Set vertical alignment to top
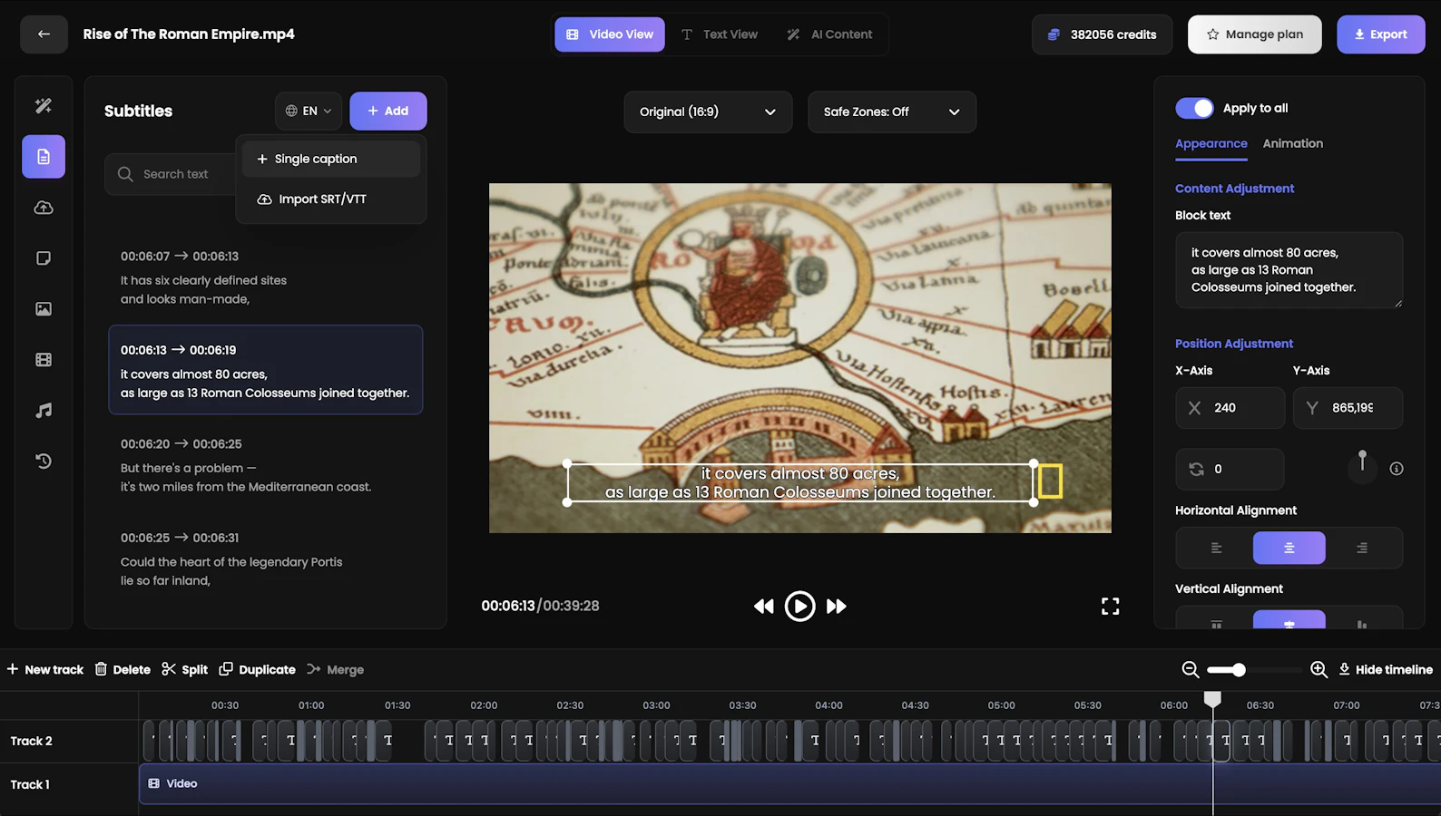This screenshot has height=816, width=1441. [x=1216, y=621]
